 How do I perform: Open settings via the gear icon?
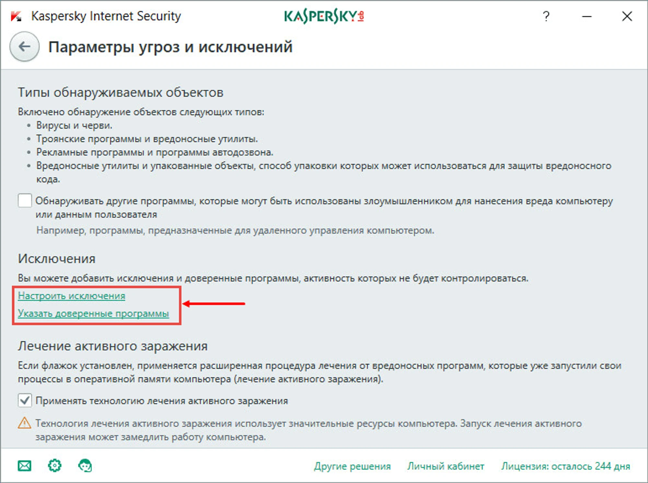coord(54,466)
